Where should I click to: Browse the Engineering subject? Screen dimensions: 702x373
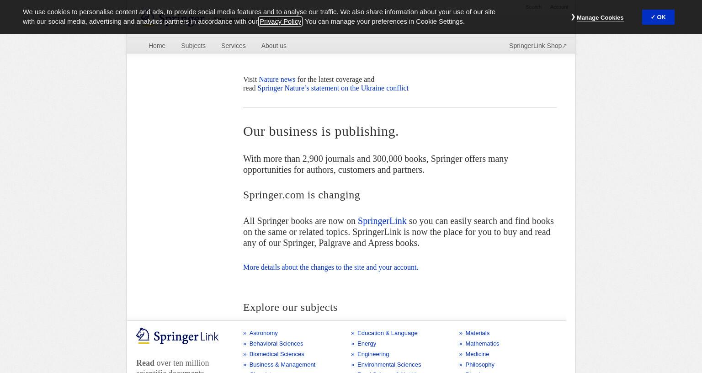(x=373, y=354)
